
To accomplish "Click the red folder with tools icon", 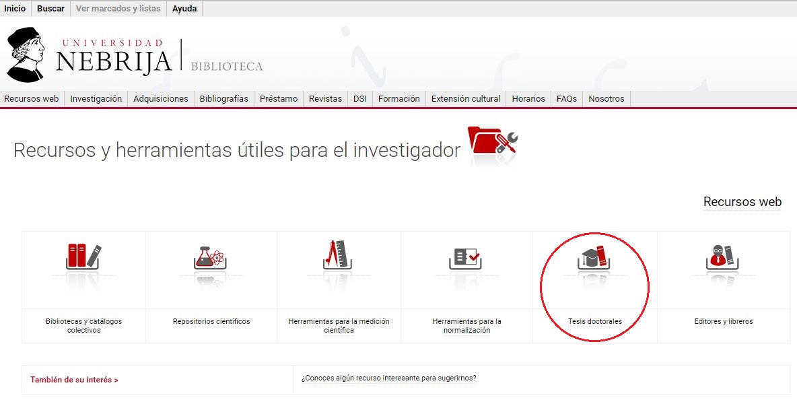I will pos(493,143).
